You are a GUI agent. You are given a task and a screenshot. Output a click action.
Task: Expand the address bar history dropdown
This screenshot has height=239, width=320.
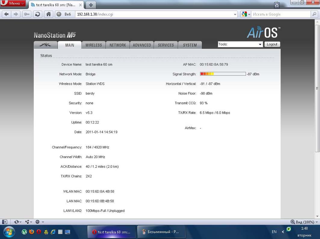click(x=235, y=14)
